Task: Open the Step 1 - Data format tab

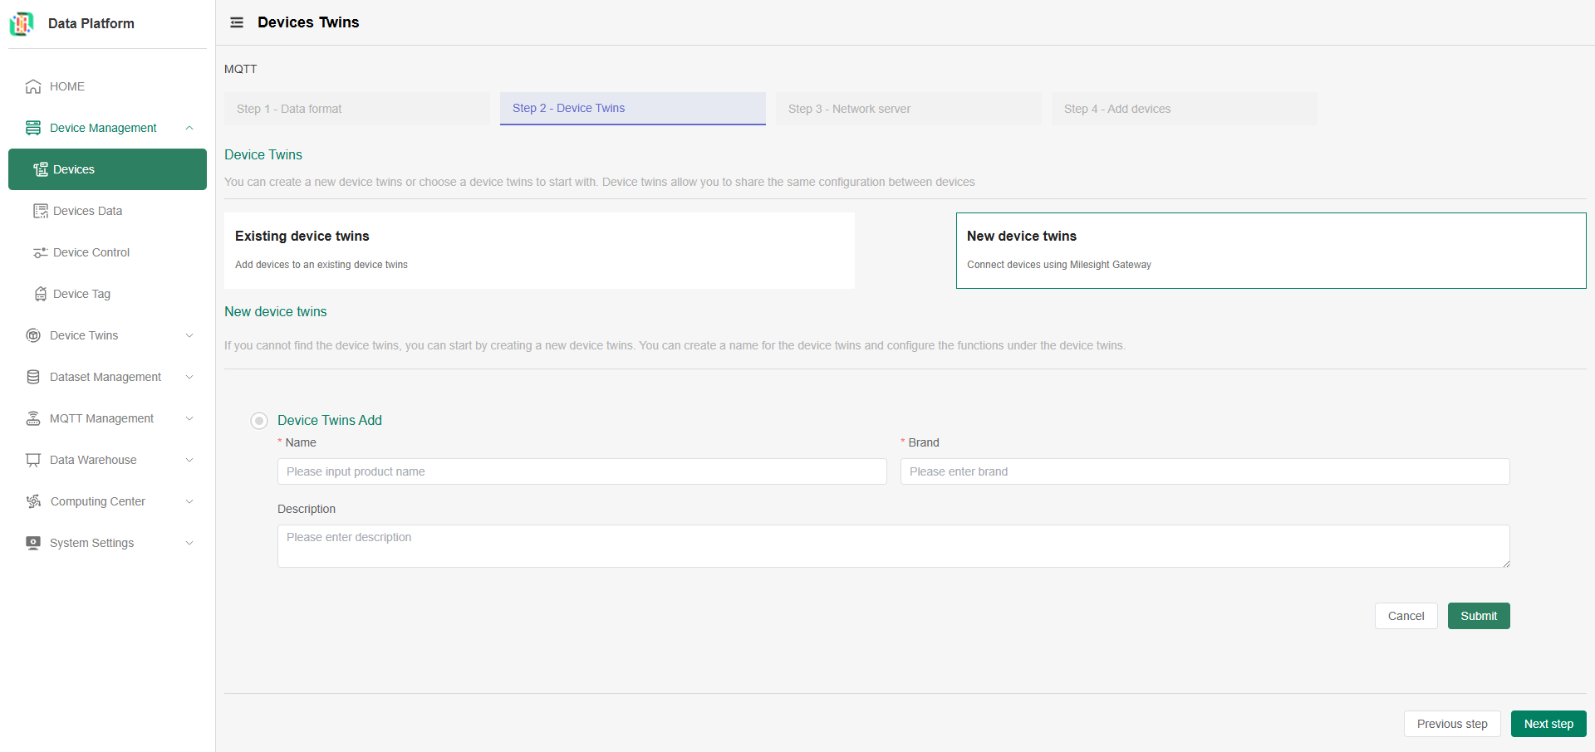Action: [356, 109]
